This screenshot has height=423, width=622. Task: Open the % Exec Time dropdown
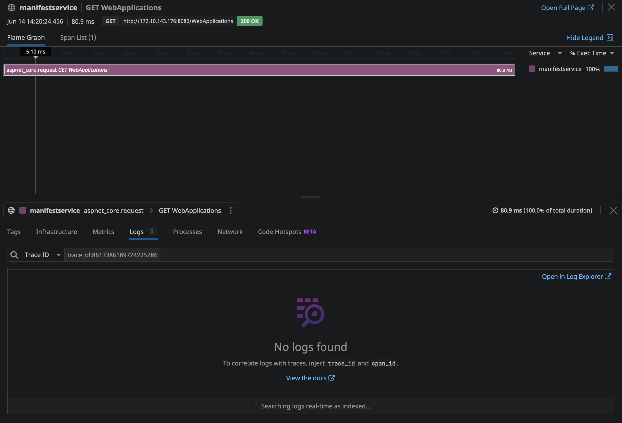pyautogui.click(x=592, y=53)
